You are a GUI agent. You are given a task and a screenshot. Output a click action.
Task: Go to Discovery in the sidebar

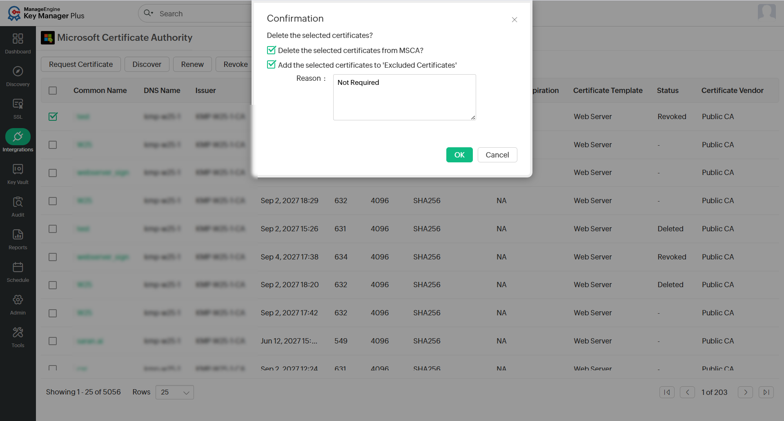18,71
